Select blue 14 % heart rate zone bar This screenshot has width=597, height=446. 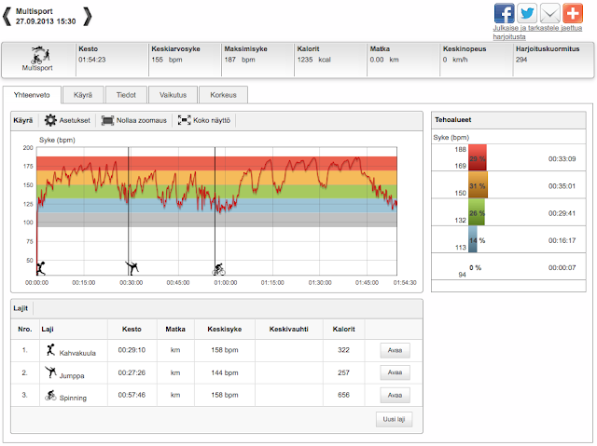coord(473,239)
